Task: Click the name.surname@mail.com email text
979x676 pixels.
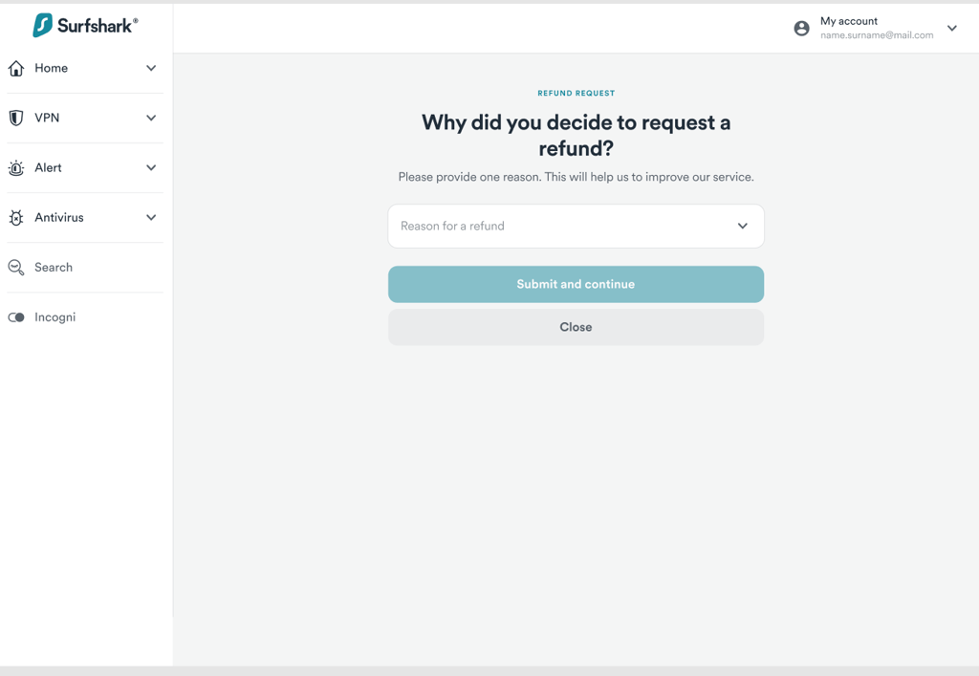Action: (877, 35)
